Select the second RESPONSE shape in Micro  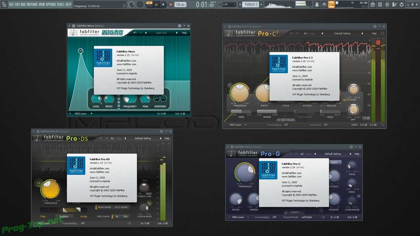(163, 99)
